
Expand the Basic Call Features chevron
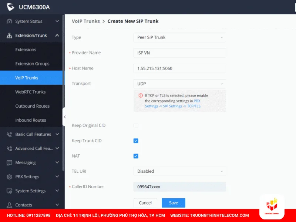[57, 134]
